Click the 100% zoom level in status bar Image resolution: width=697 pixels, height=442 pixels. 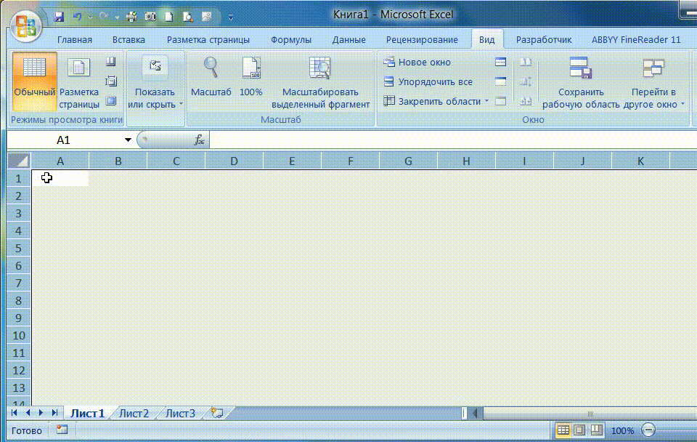pos(622,430)
